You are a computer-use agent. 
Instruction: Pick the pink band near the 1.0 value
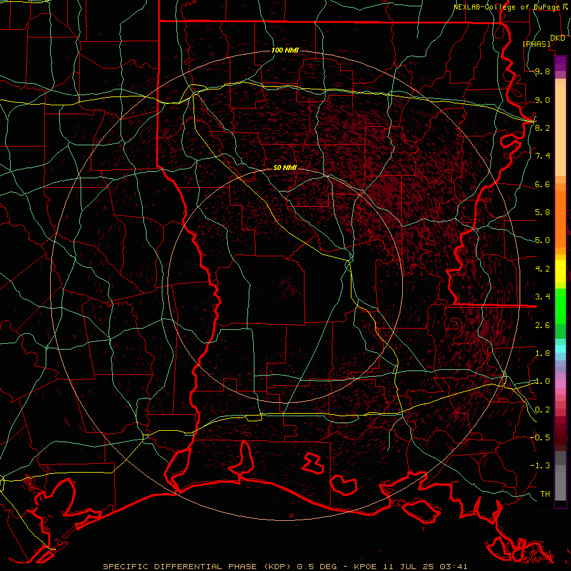pos(560,384)
